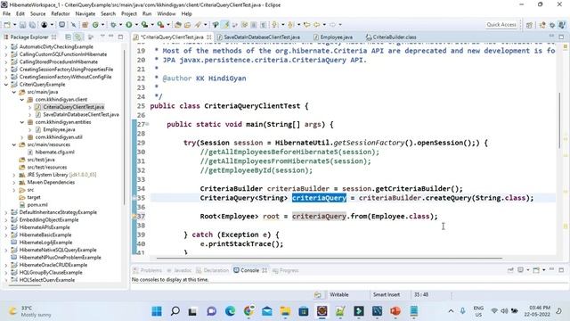Open the Refactor menu

point(61,14)
